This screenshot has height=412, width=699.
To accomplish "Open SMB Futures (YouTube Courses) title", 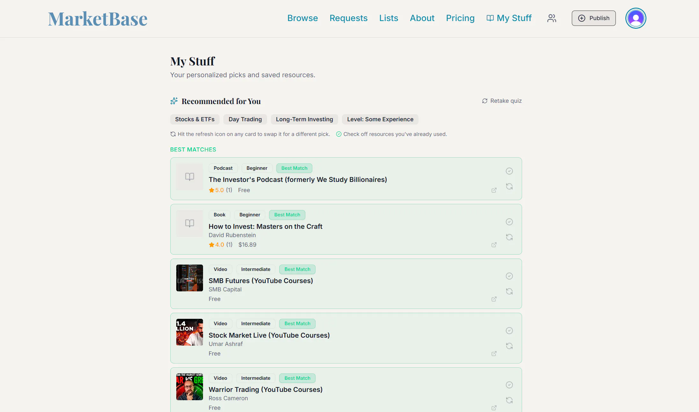I will 261,281.
